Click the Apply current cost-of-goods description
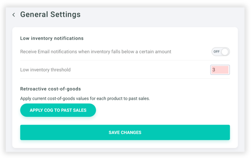Screen dimensions: 251x158 [85, 99]
